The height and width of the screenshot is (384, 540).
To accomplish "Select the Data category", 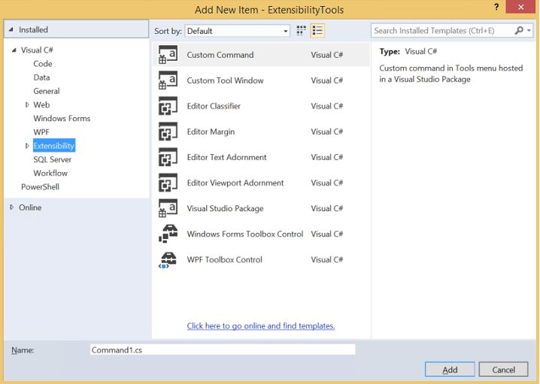I will [x=41, y=77].
